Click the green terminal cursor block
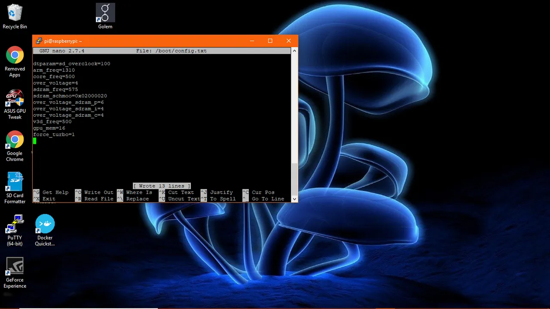Screen dimensions: 550x309 (x=35, y=141)
